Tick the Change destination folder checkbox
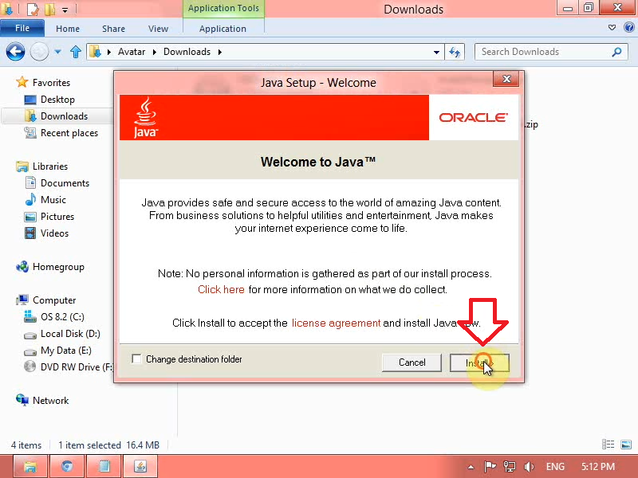This screenshot has height=478, width=638. pos(136,359)
